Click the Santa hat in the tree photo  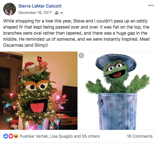tap(30, 66)
